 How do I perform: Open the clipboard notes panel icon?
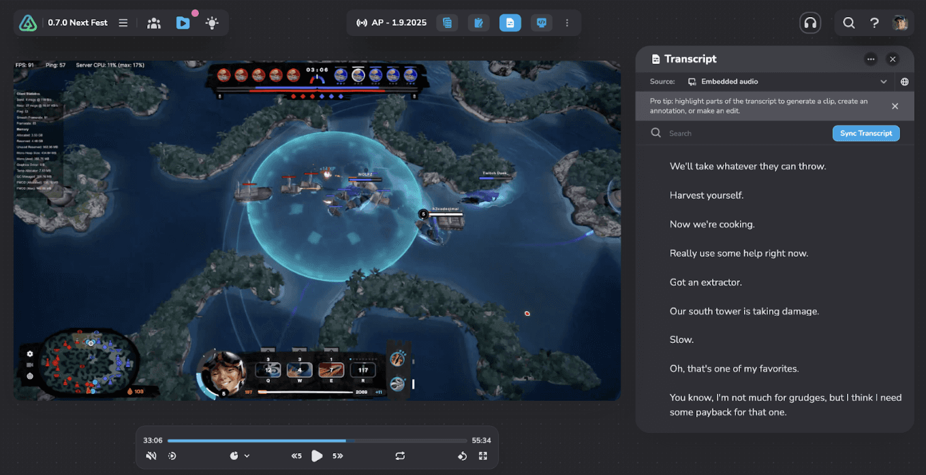pyautogui.click(x=478, y=23)
